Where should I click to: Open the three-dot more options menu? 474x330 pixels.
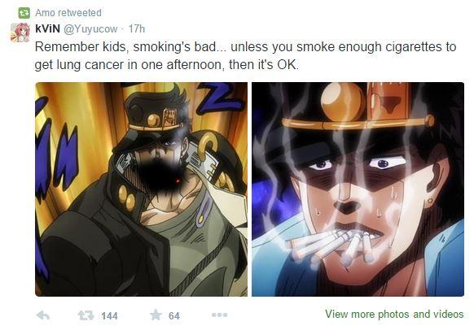point(219,315)
